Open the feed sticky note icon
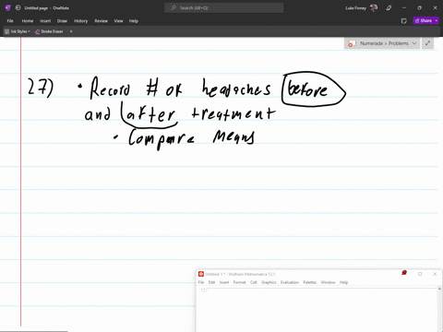 404,21
